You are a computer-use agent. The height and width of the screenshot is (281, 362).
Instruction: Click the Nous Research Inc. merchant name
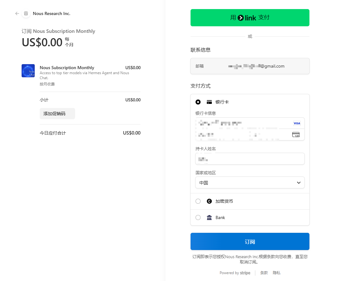(52, 14)
